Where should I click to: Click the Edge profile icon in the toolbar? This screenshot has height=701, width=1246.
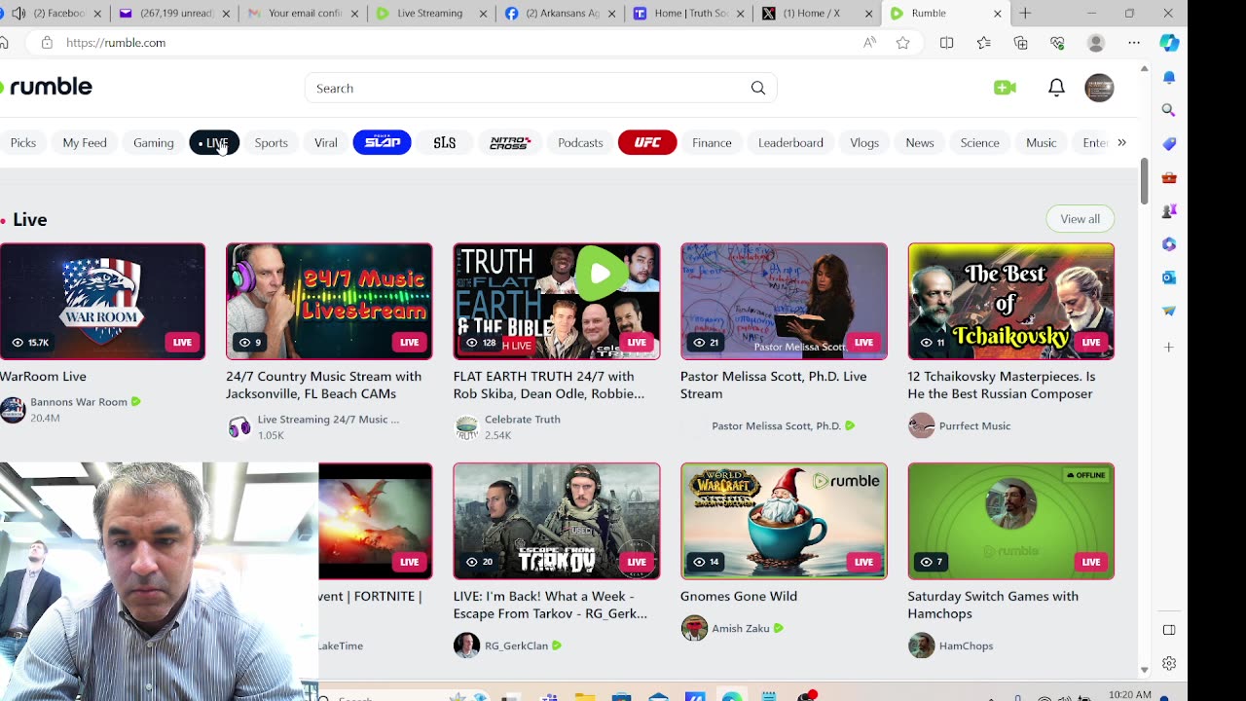[1096, 43]
